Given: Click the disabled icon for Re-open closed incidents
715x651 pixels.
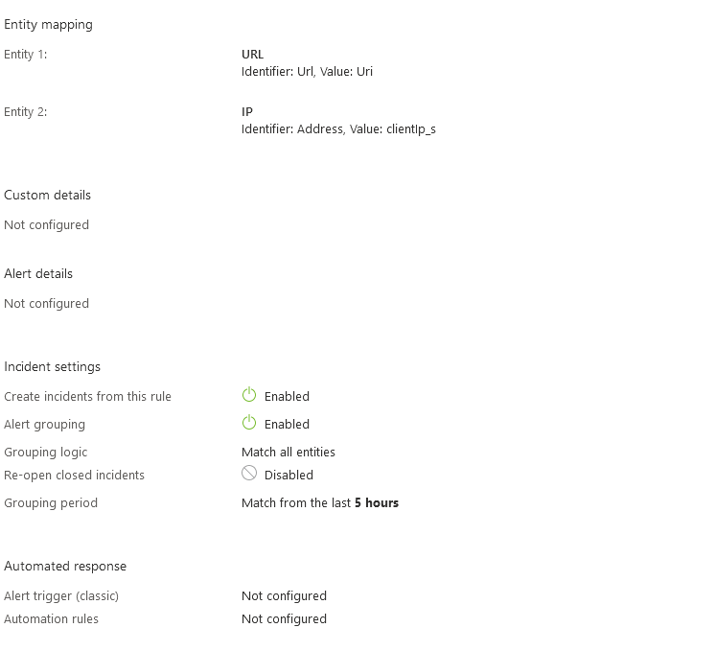Looking at the screenshot, I should pos(249,474).
